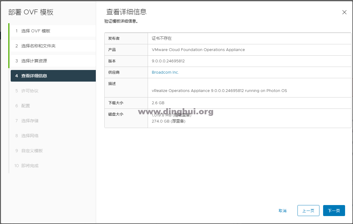Click the 验证模板详细信息 subtitle
Viewport: 353px width, 224px height.
(121, 21)
